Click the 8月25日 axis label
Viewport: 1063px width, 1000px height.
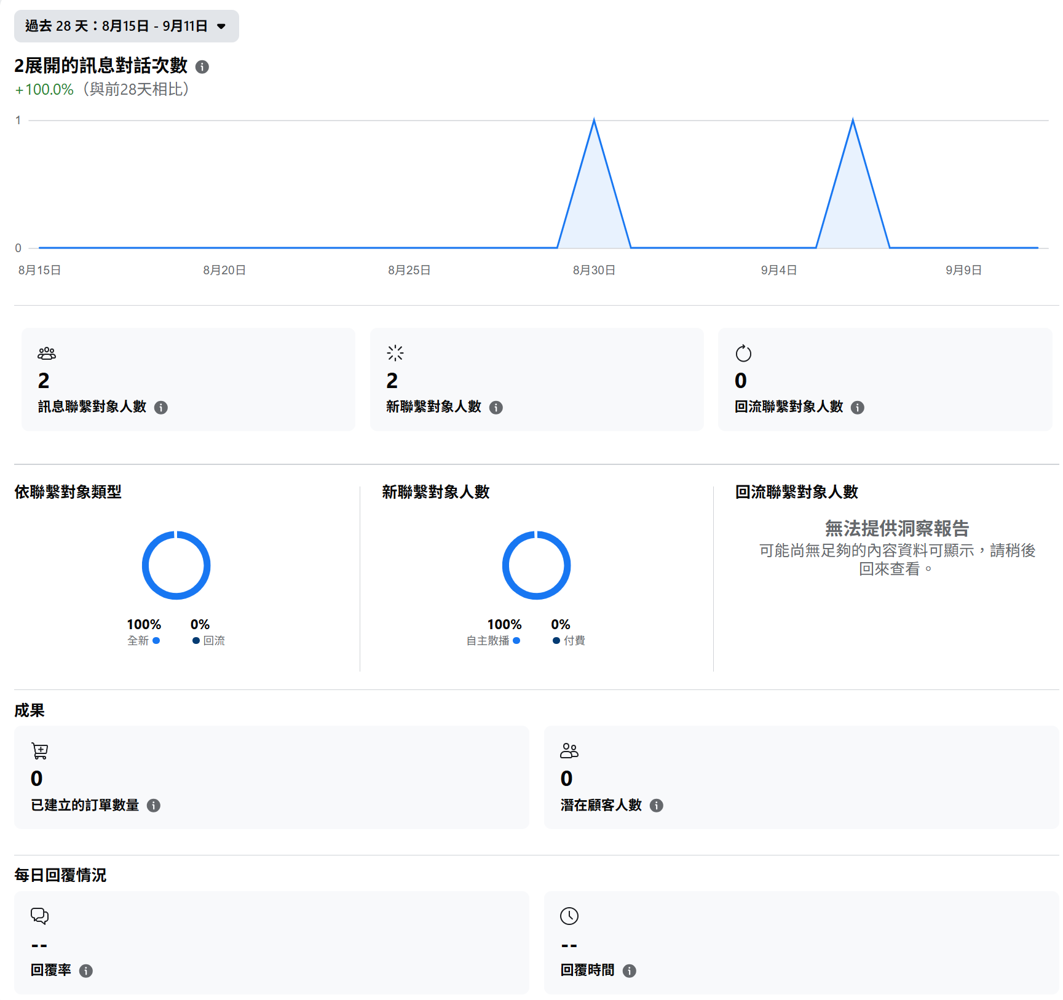[x=409, y=270]
